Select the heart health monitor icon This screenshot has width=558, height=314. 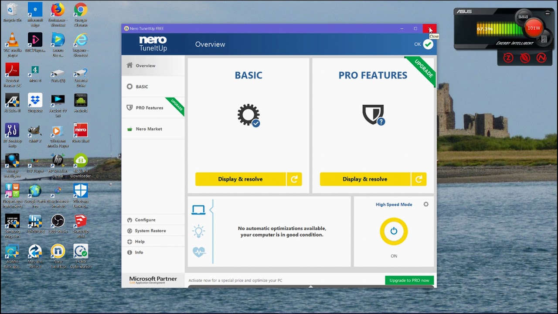(x=199, y=252)
